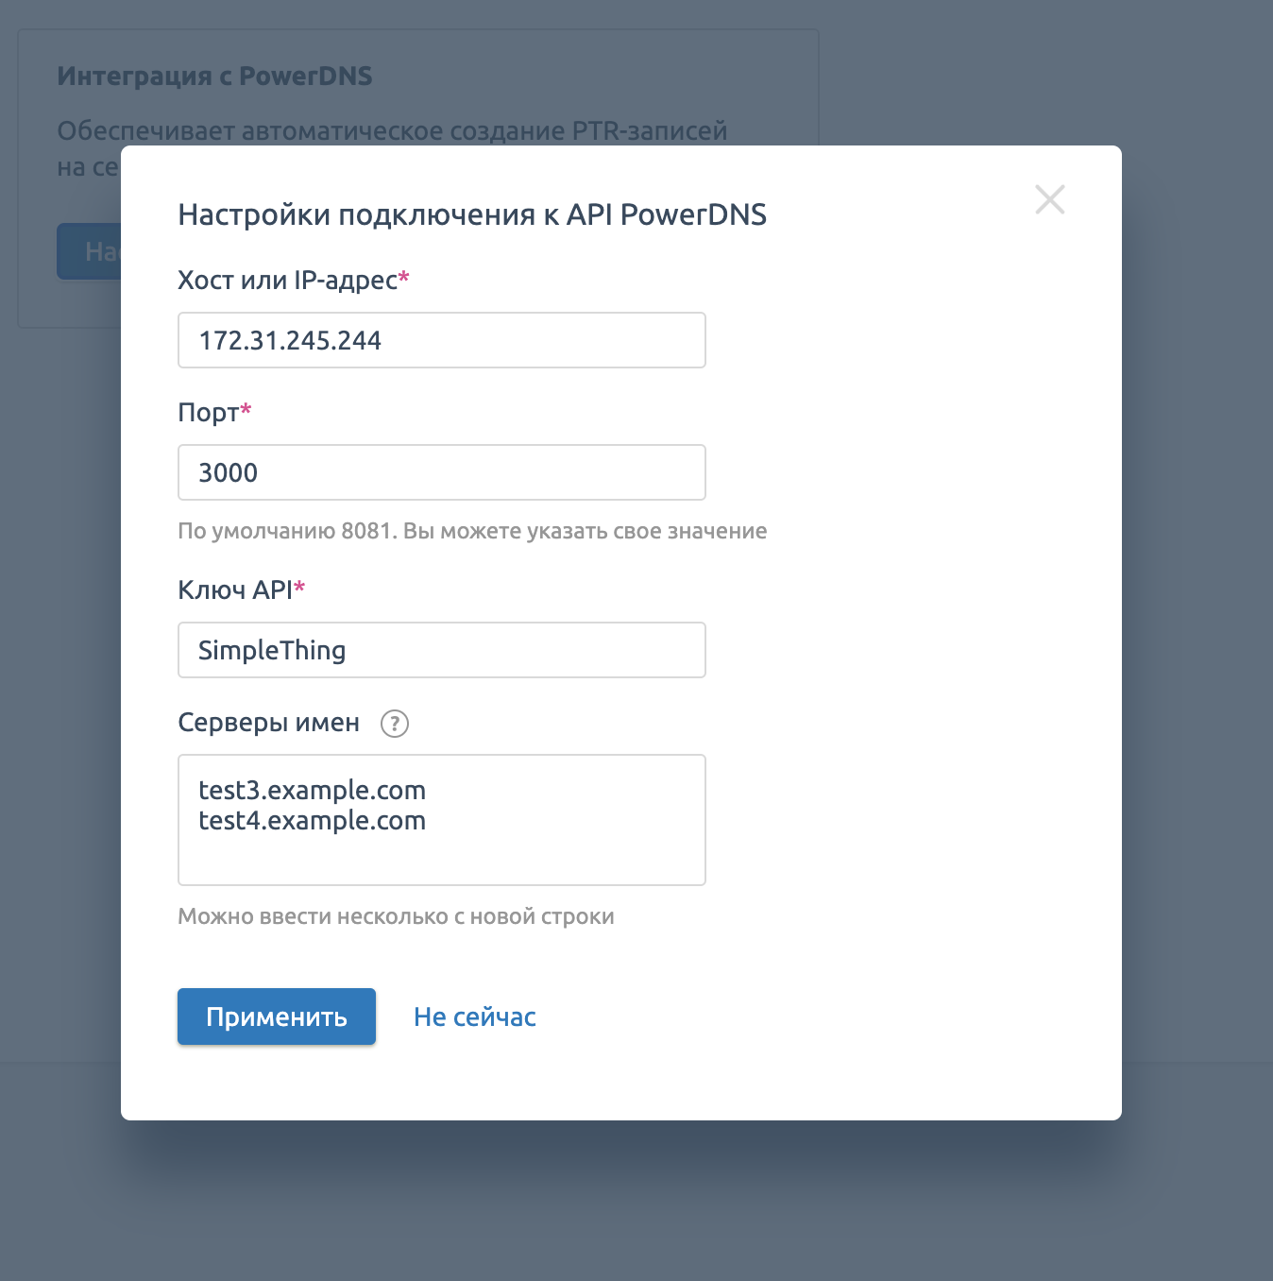Focus the Хост или IP-адрес input field
Viewport: 1273px width, 1281px height.
click(441, 340)
